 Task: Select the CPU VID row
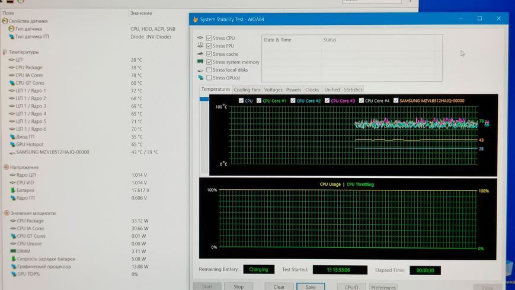[95, 183]
